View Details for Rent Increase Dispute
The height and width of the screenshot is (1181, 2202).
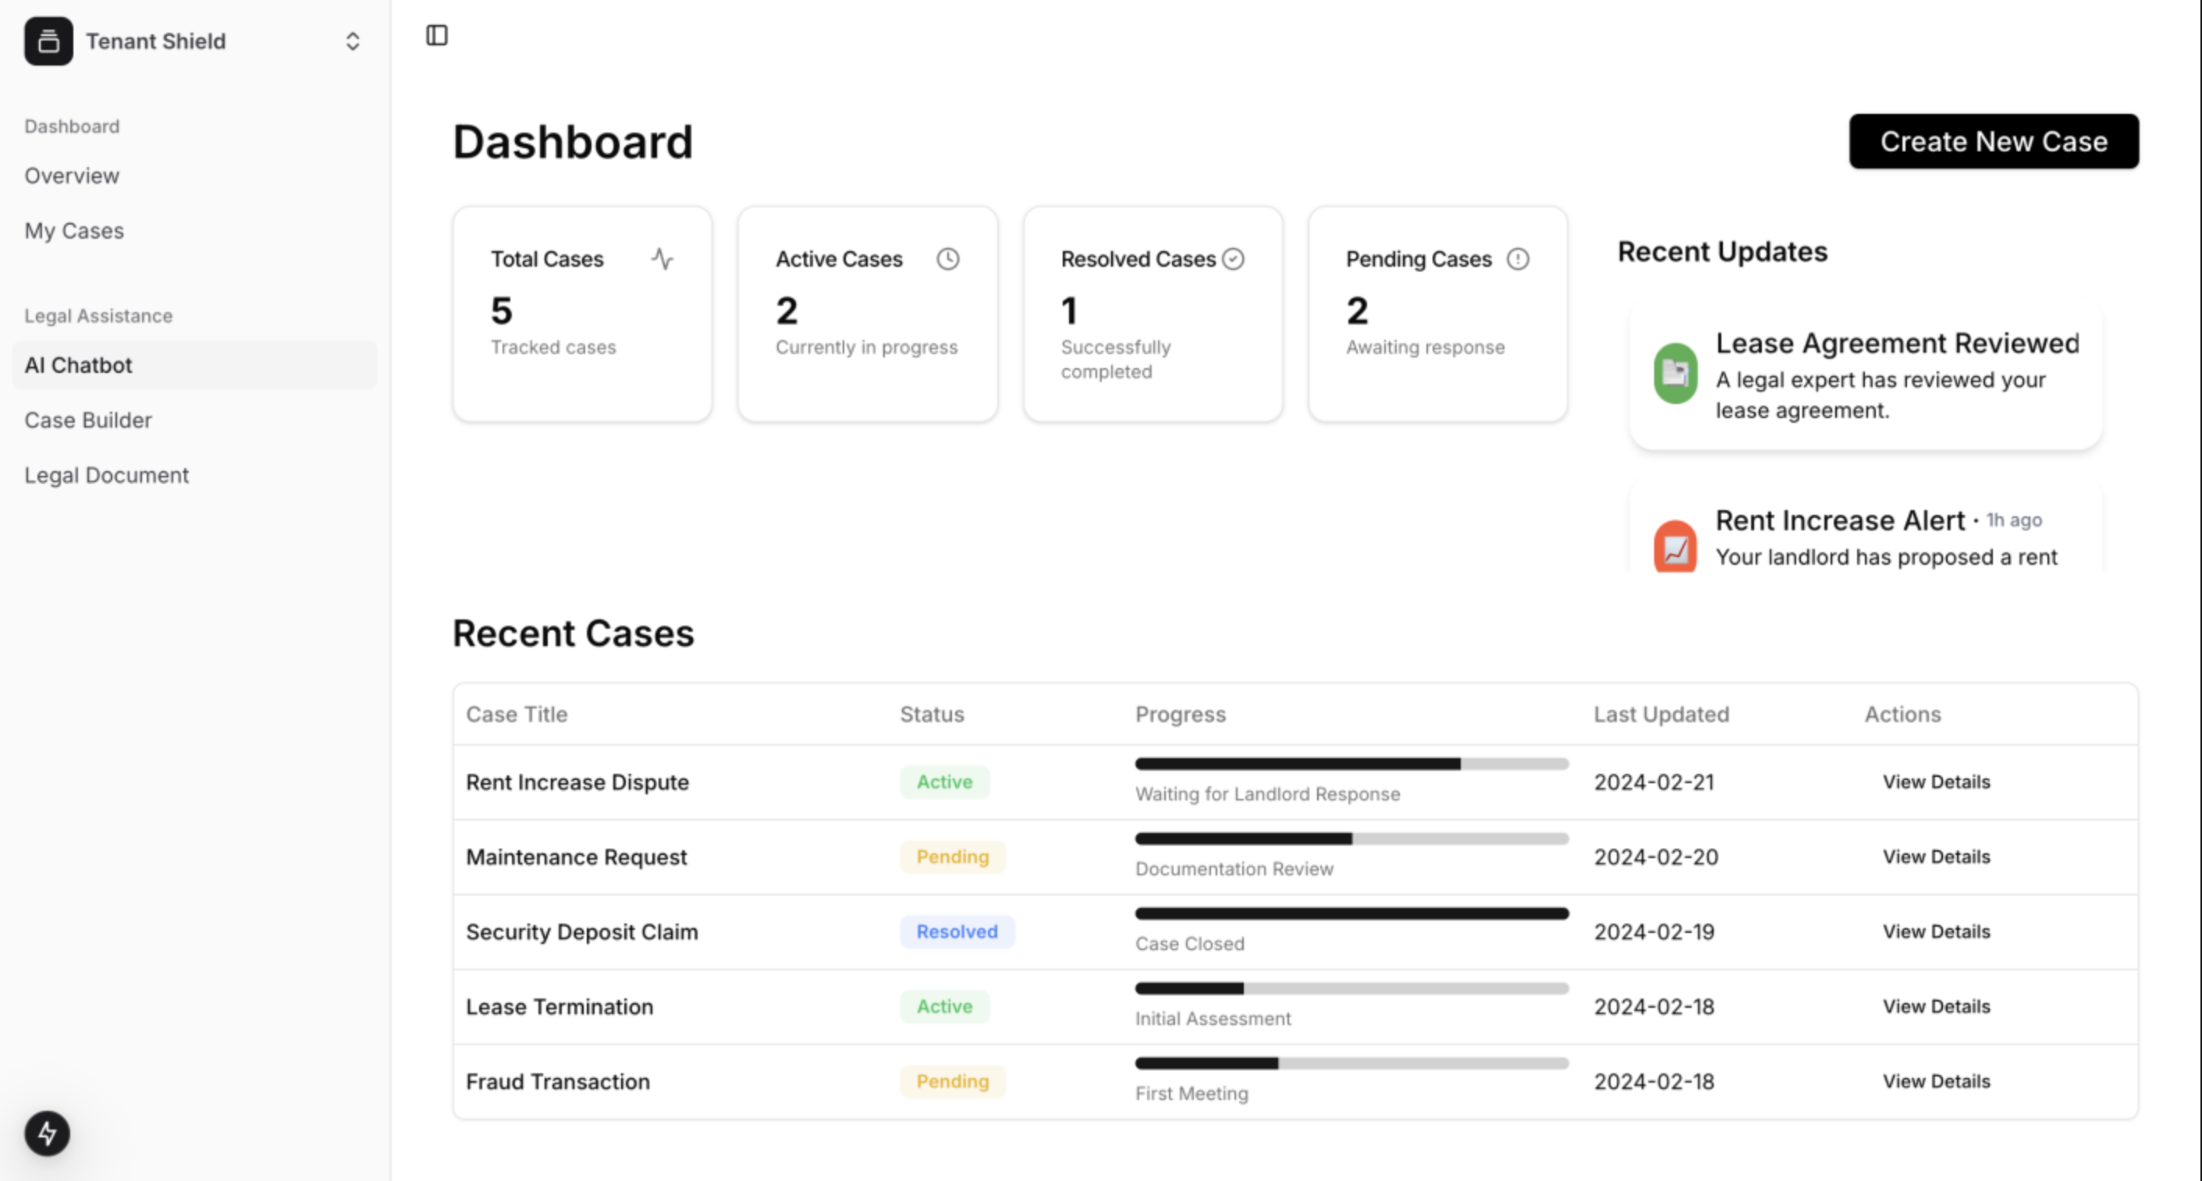[1936, 782]
